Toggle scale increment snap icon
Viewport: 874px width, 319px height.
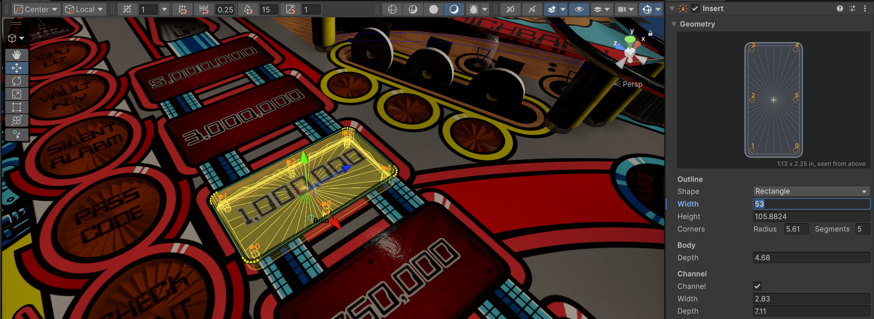pyautogui.click(x=291, y=9)
